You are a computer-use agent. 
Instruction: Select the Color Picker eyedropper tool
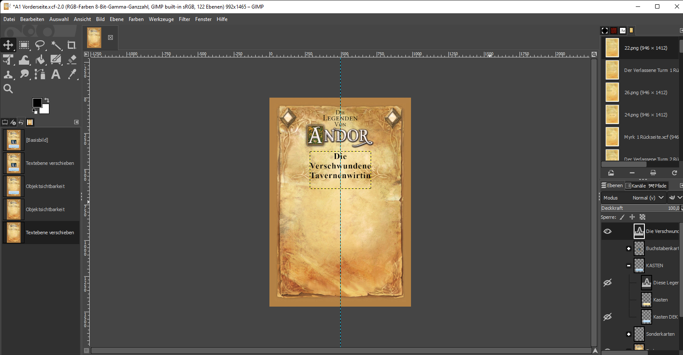pyautogui.click(x=72, y=75)
